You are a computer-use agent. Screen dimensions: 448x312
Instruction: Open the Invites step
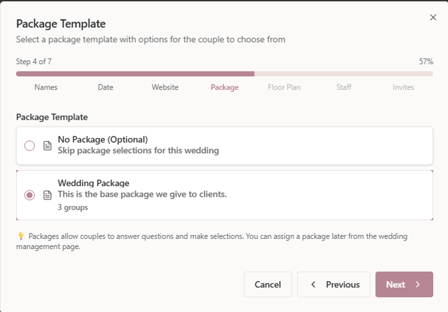(403, 87)
